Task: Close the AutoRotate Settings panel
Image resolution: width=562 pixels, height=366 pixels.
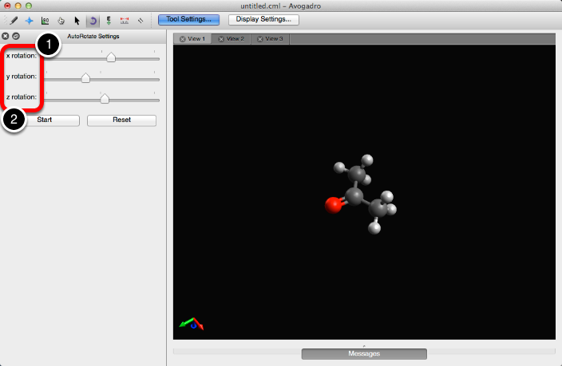Action: [6, 37]
